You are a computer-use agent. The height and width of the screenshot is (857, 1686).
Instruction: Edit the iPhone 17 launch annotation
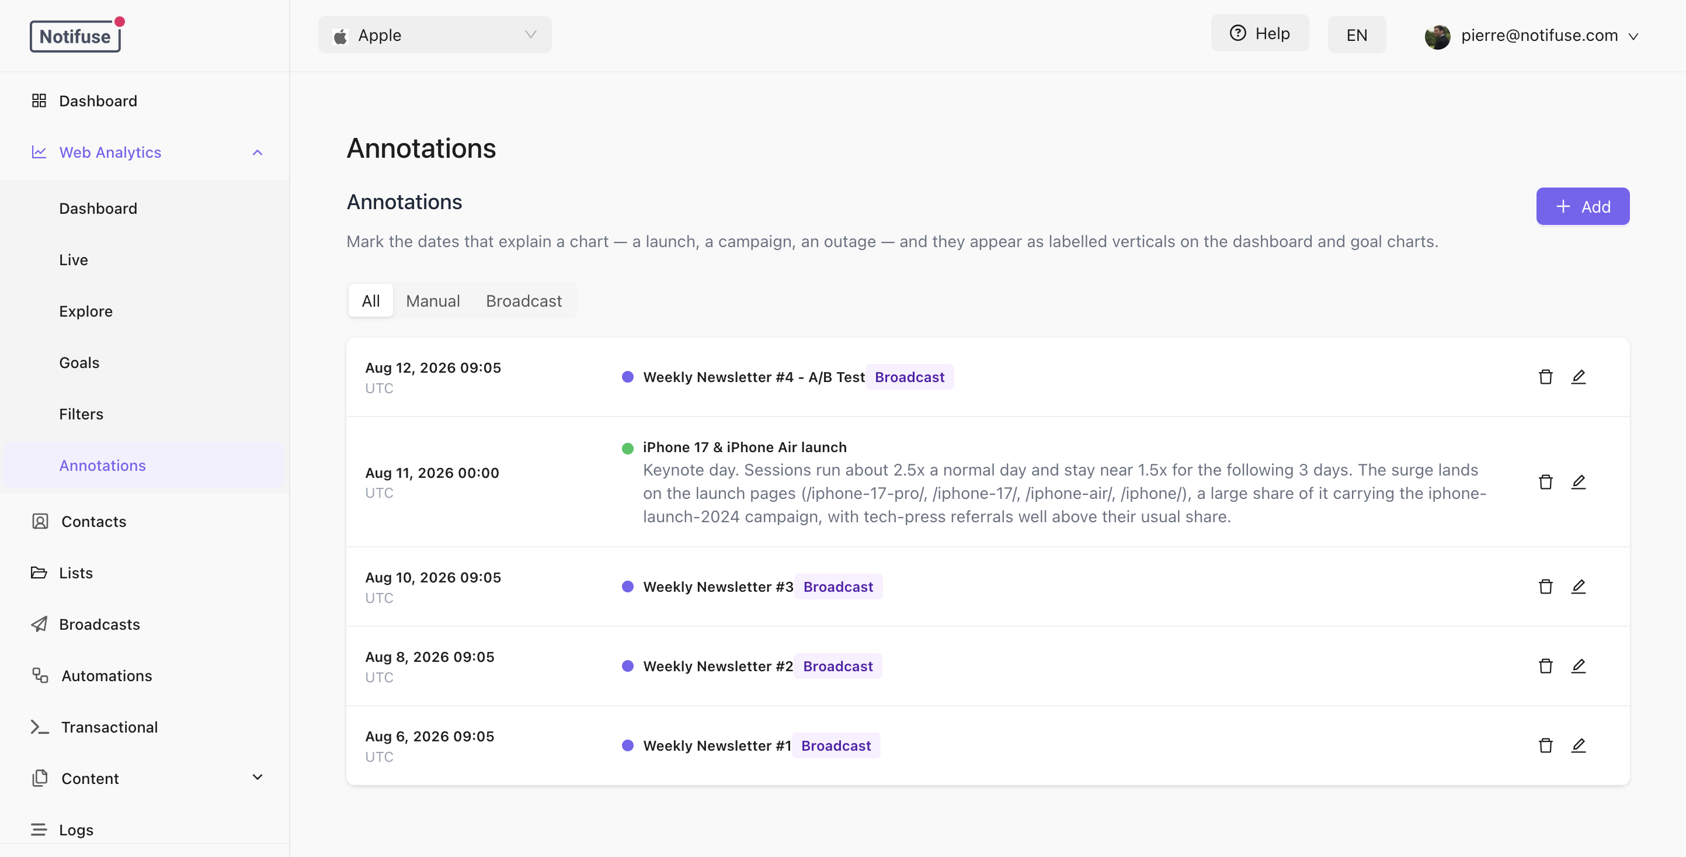[x=1578, y=482]
